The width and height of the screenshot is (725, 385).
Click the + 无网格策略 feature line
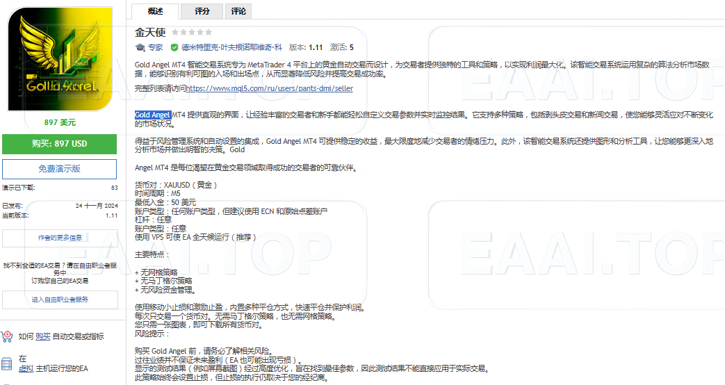click(x=156, y=272)
